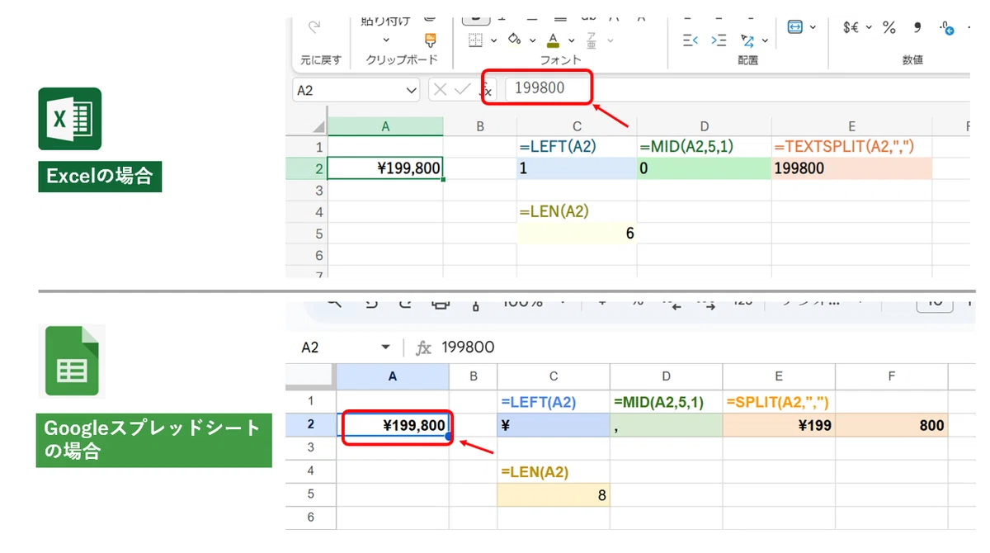Click the Cancel X icon in Excel formula bar

[441, 89]
